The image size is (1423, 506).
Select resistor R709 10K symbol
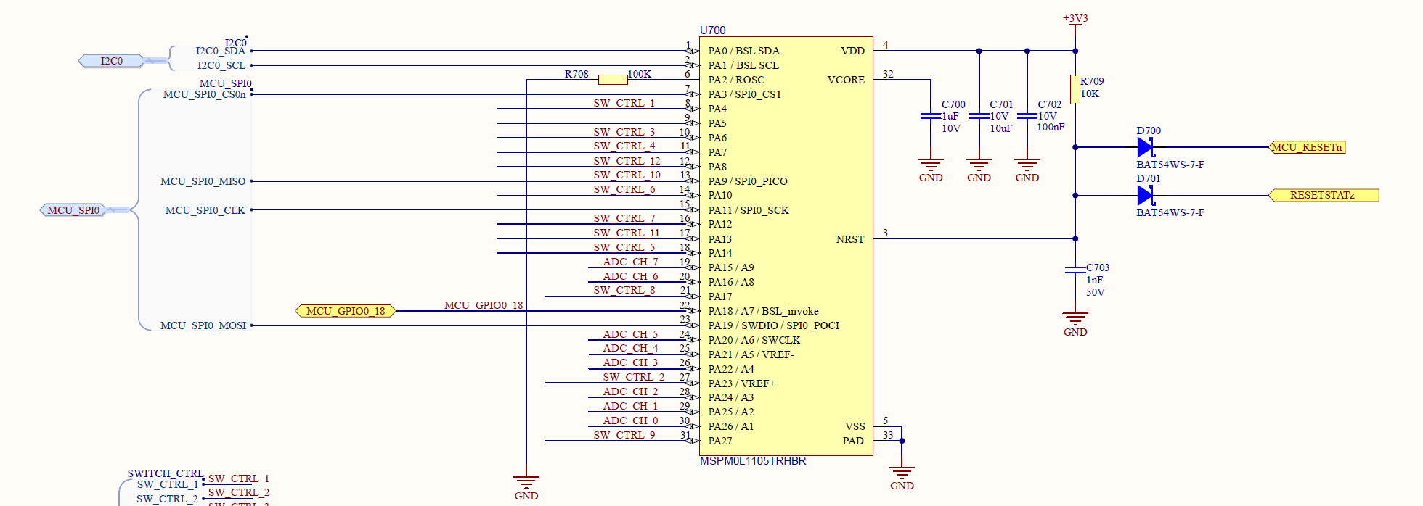click(x=1075, y=89)
